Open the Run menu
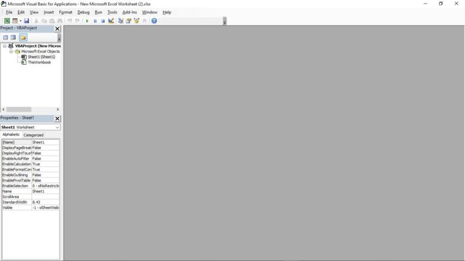The image size is (465, 261). coord(99,12)
